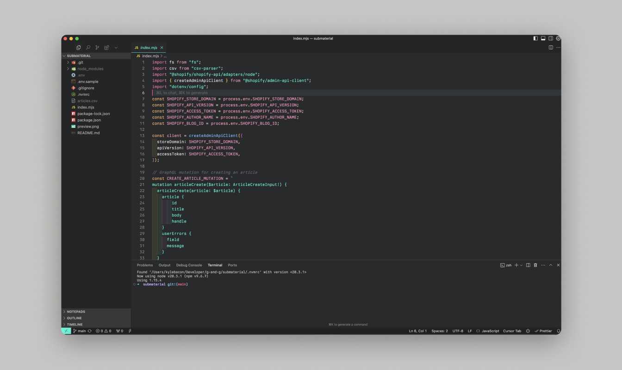622x370 pixels.
Task: Maximize terminal panel with the chevron up
Action: (x=551, y=265)
